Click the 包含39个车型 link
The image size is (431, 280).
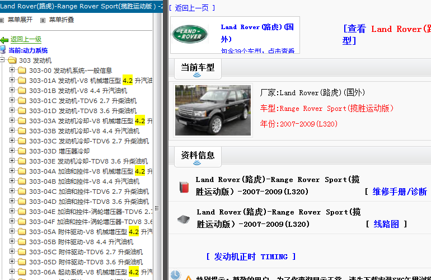click(257, 50)
